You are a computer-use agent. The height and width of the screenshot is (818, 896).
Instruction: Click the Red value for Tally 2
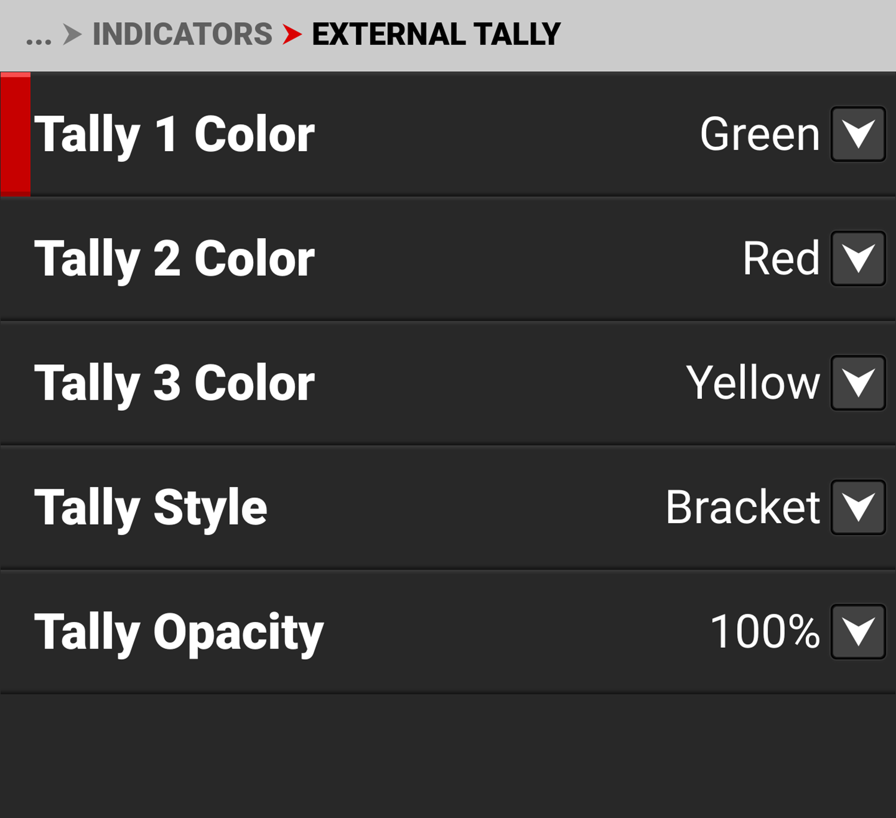point(781,259)
